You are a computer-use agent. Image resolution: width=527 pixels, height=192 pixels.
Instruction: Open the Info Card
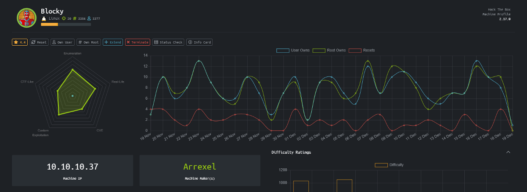coord(199,42)
